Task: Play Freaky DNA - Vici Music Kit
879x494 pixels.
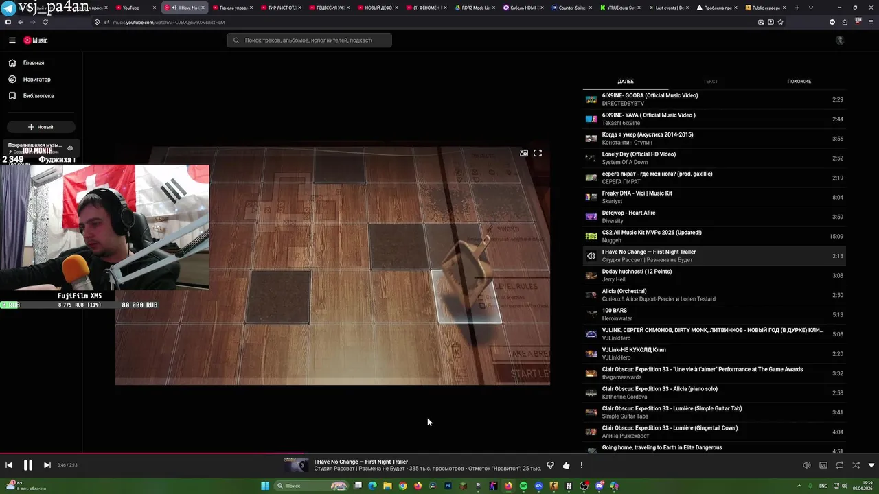Action: point(714,197)
